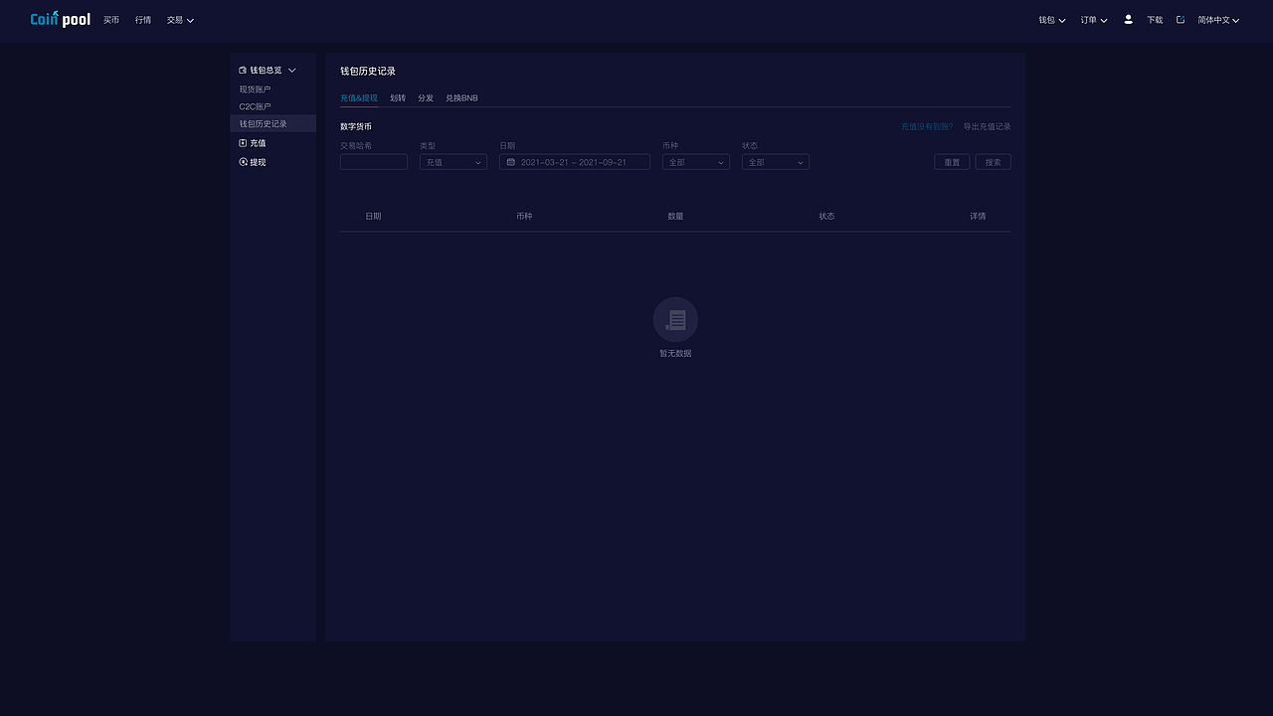1273x716 pixels.
Task: Switch to the 兑换BNB tab
Action: [461, 98]
